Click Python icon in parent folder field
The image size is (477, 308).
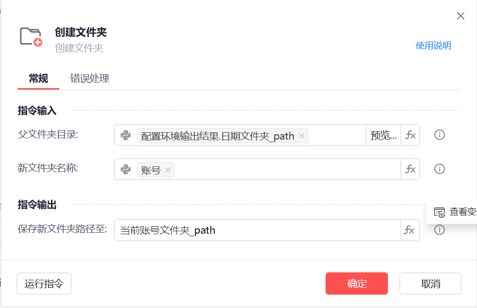tap(126, 135)
